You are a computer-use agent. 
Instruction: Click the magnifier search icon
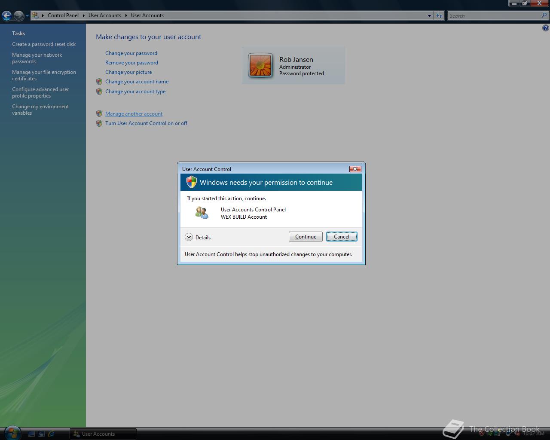[544, 15]
